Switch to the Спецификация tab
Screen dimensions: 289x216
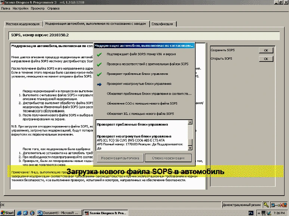[x=163, y=24]
